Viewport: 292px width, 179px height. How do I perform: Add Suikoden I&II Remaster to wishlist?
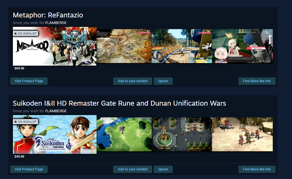click(x=133, y=169)
